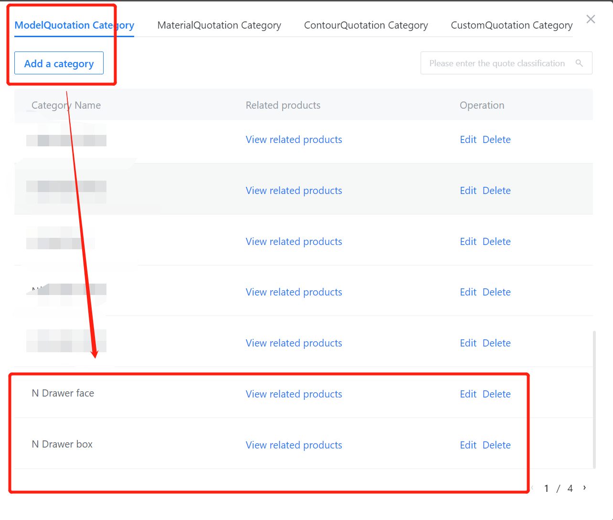Go to previous page arrow
Screen dimensions: 613x520
[x=533, y=488]
